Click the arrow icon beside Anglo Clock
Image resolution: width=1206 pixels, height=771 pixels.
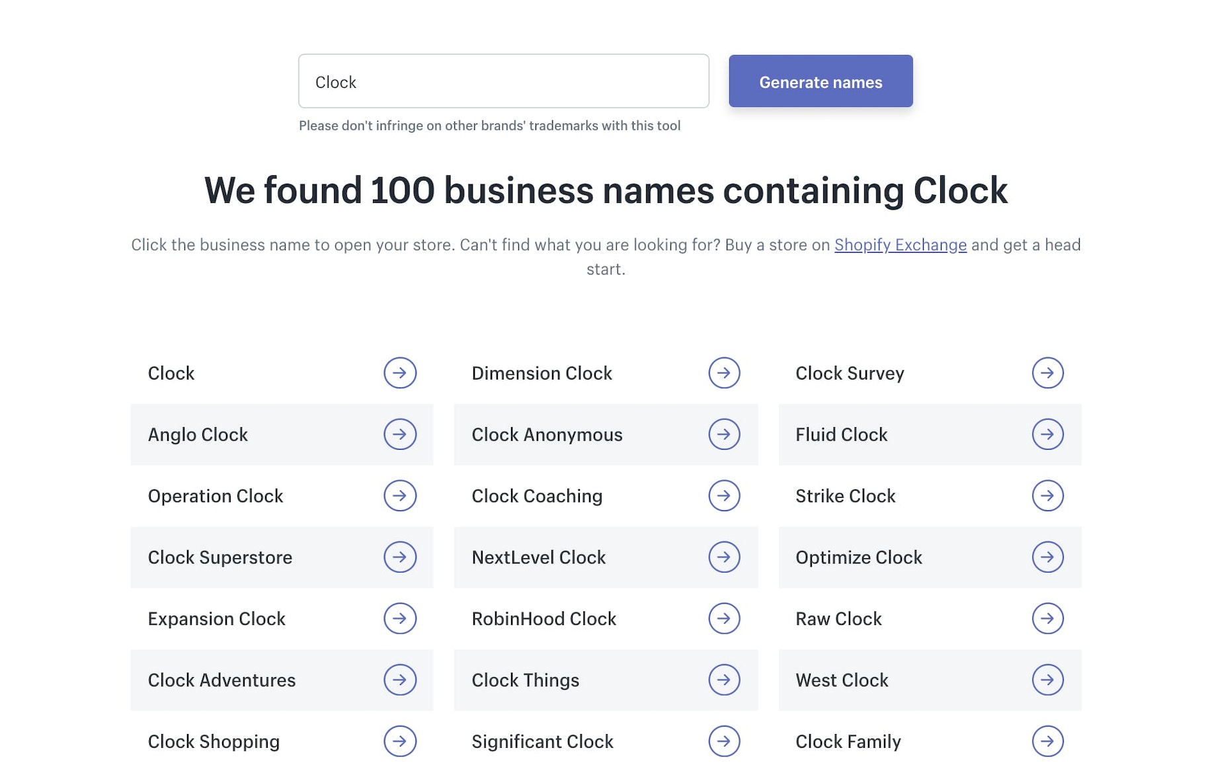(399, 434)
